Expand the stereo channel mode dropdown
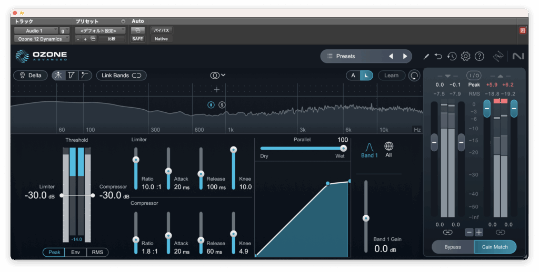Viewport: 539px width, 272px height. pyautogui.click(x=217, y=75)
